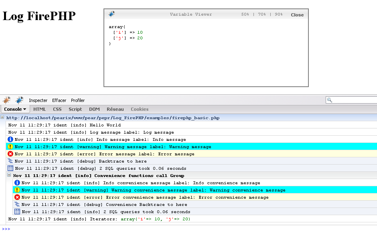Click the 'Convenience Backtrace to here' text

(146, 205)
